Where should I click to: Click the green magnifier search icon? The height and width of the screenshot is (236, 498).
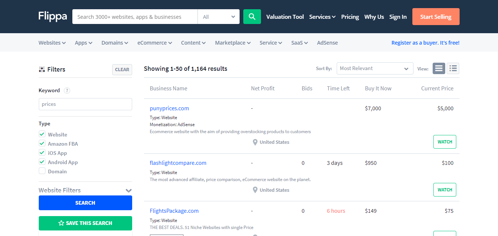click(252, 17)
